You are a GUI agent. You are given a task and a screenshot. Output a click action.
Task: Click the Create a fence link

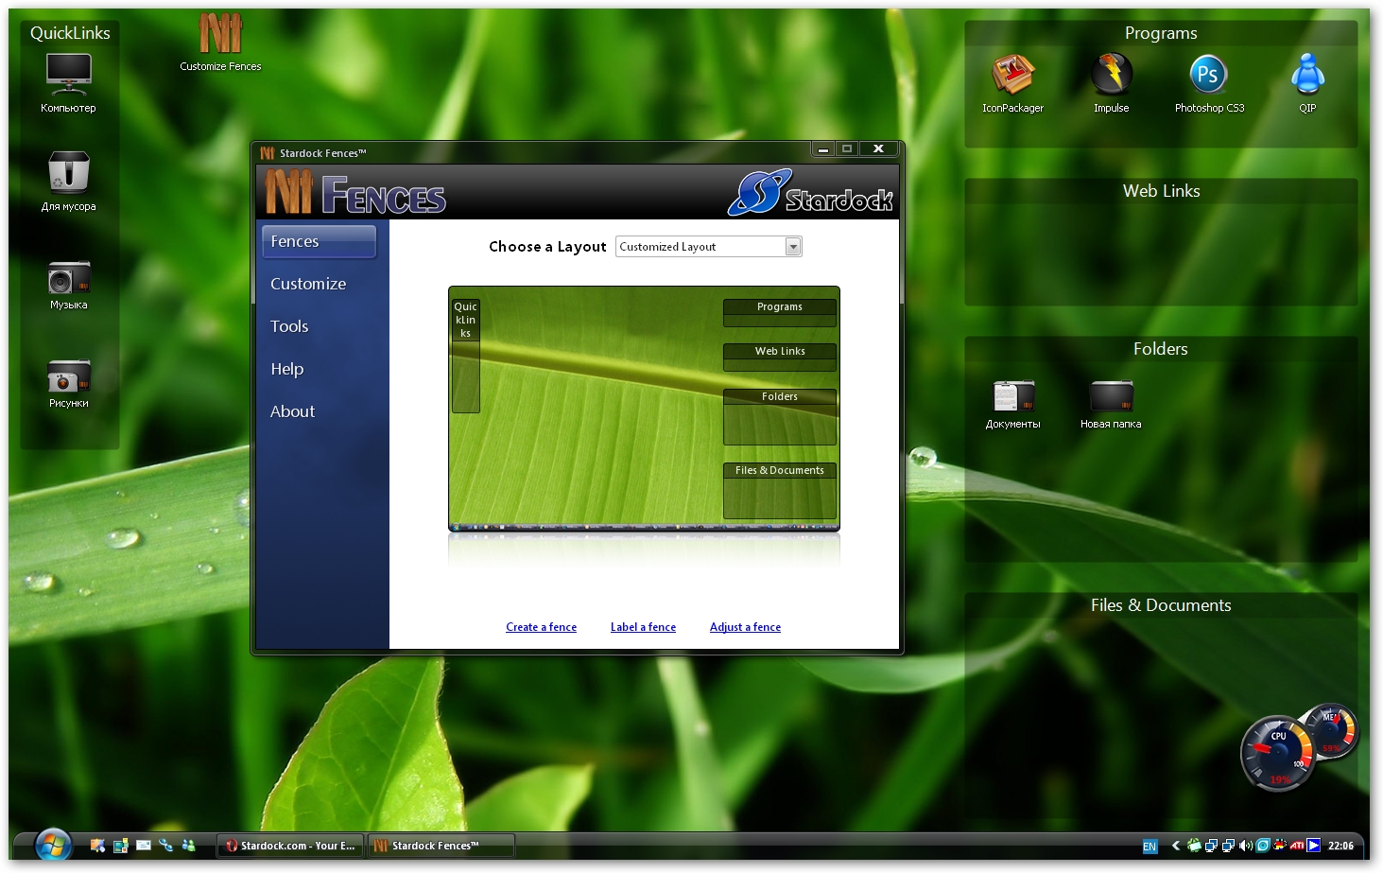point(541,627)
